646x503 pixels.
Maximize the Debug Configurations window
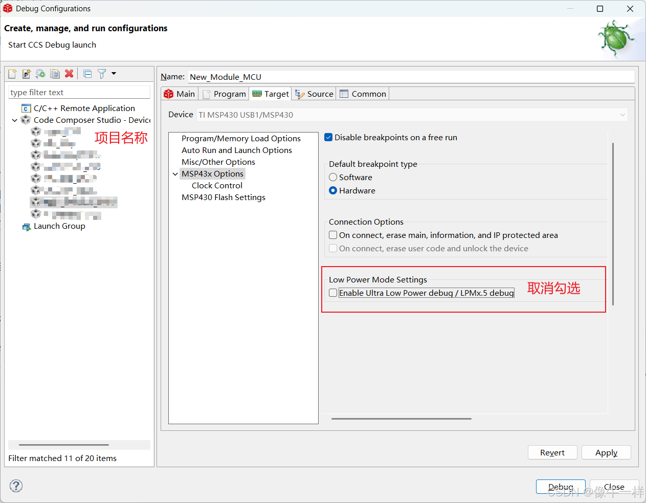pos(600,9)
